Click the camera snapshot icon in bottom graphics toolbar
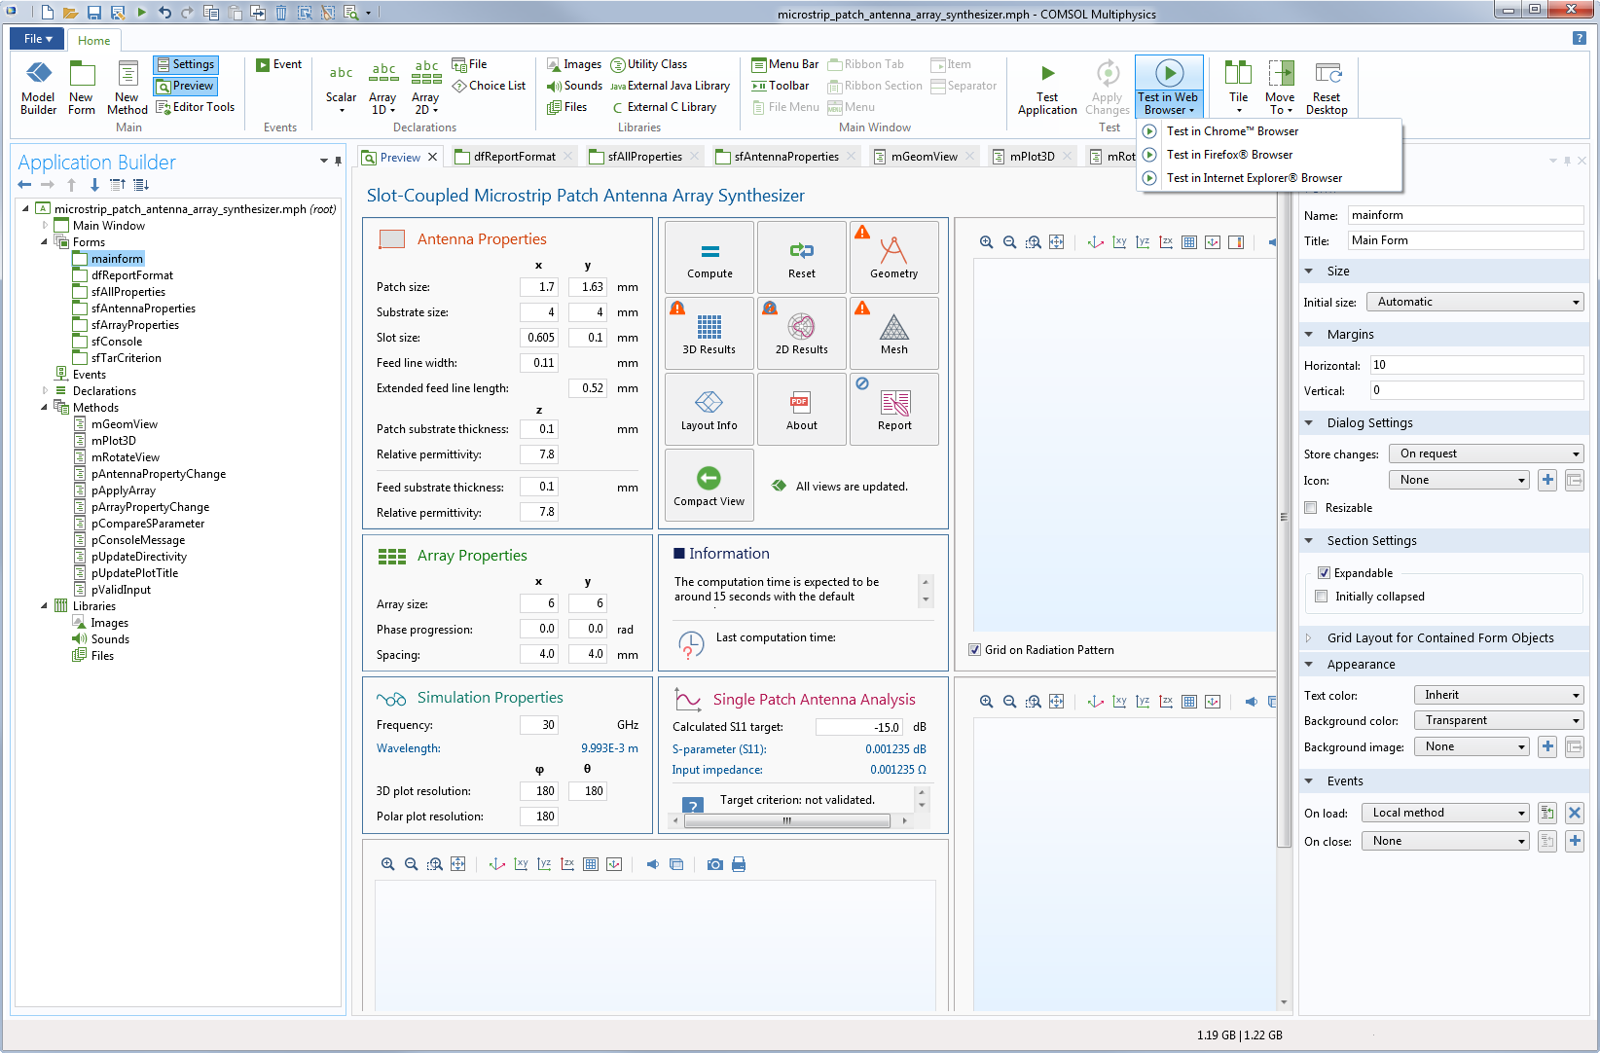The height and width of the screenshot is (1053, 1600). click(715, 864)
